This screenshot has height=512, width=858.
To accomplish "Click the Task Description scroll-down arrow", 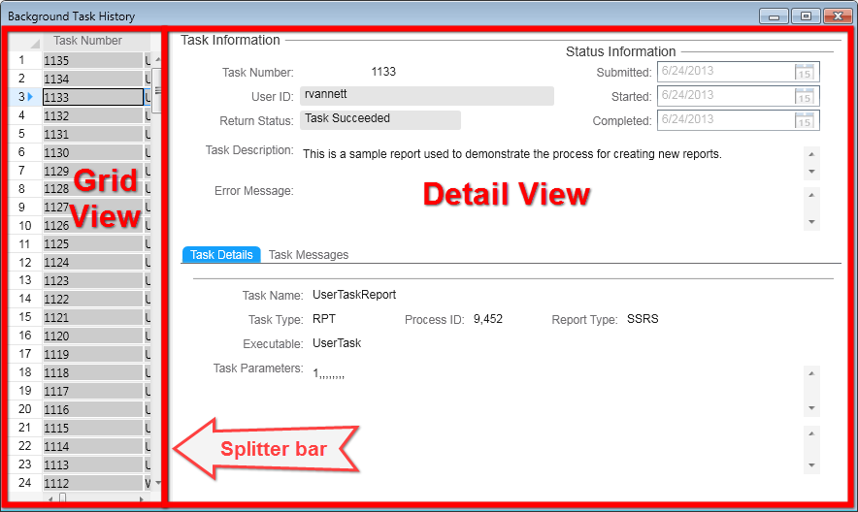I will coord(811,172).
